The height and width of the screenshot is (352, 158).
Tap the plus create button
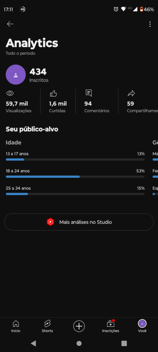pos(79,326)
